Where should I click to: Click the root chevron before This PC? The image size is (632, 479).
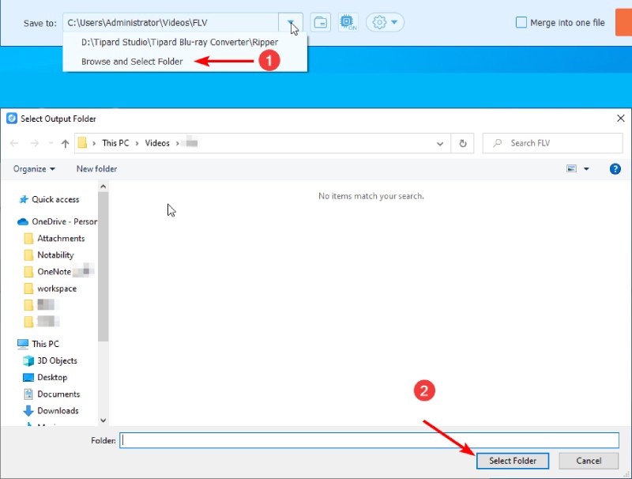[x=94, y=144]
